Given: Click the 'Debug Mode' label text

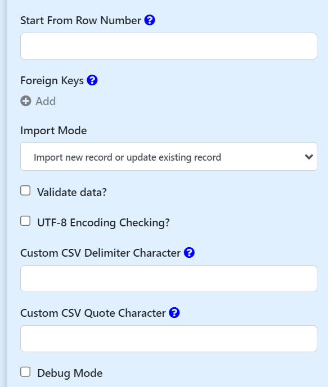Looking at the screenshot, I should click(x=70, y=373).
